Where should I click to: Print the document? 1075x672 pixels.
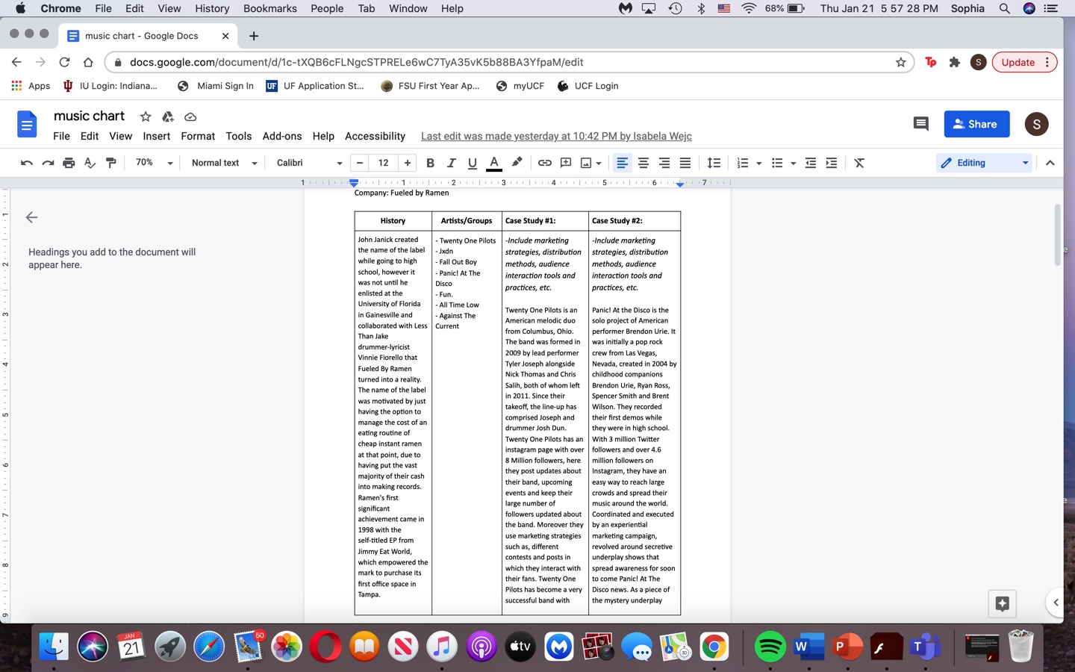click(69, 163)
